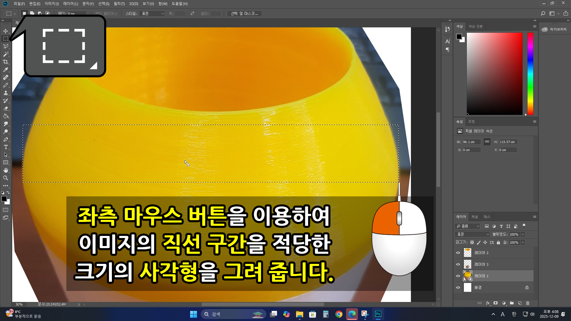Click the color picker field
This screenshot has width=571, height=321.
(x=495, y=73)
